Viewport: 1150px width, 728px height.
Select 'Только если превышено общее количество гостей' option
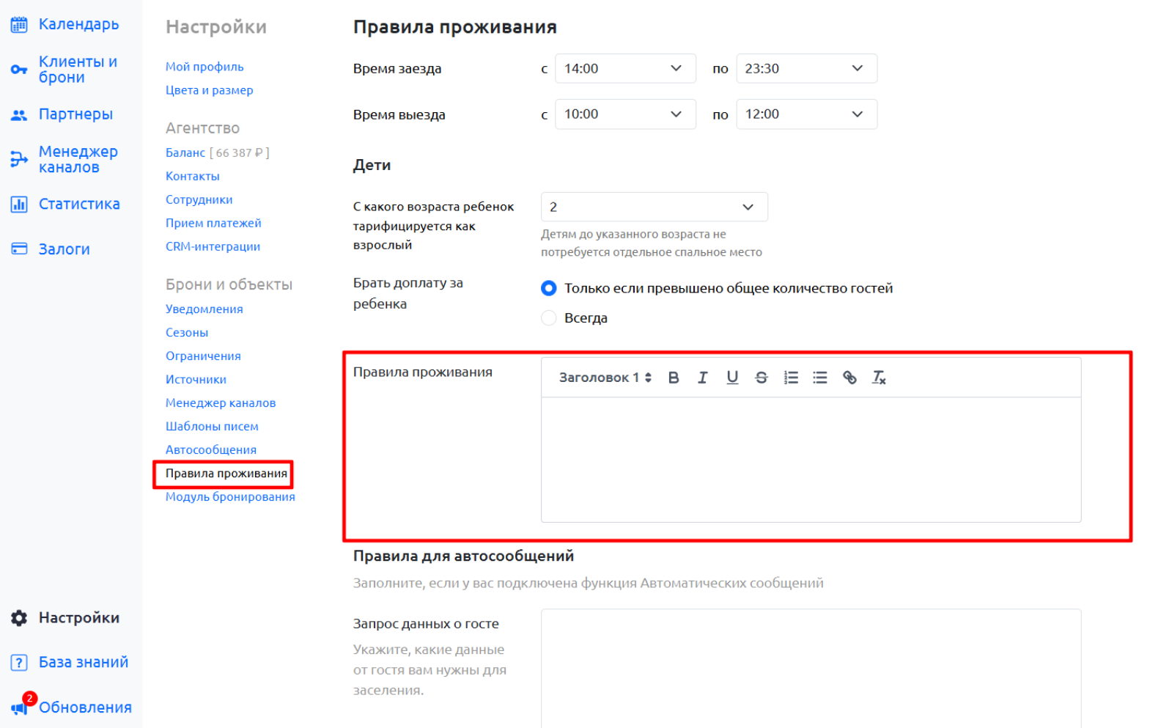[x=548, y=288]
